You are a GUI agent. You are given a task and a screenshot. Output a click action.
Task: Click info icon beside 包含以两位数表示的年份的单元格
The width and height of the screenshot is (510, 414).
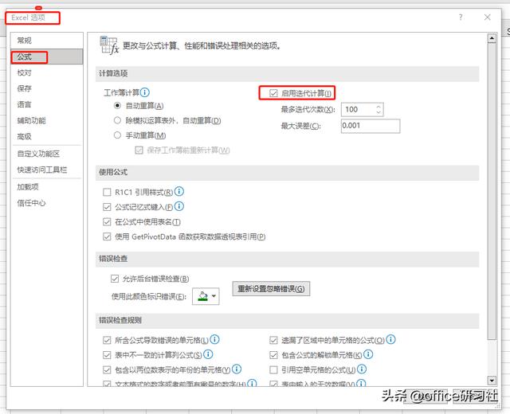pos(237,369)
